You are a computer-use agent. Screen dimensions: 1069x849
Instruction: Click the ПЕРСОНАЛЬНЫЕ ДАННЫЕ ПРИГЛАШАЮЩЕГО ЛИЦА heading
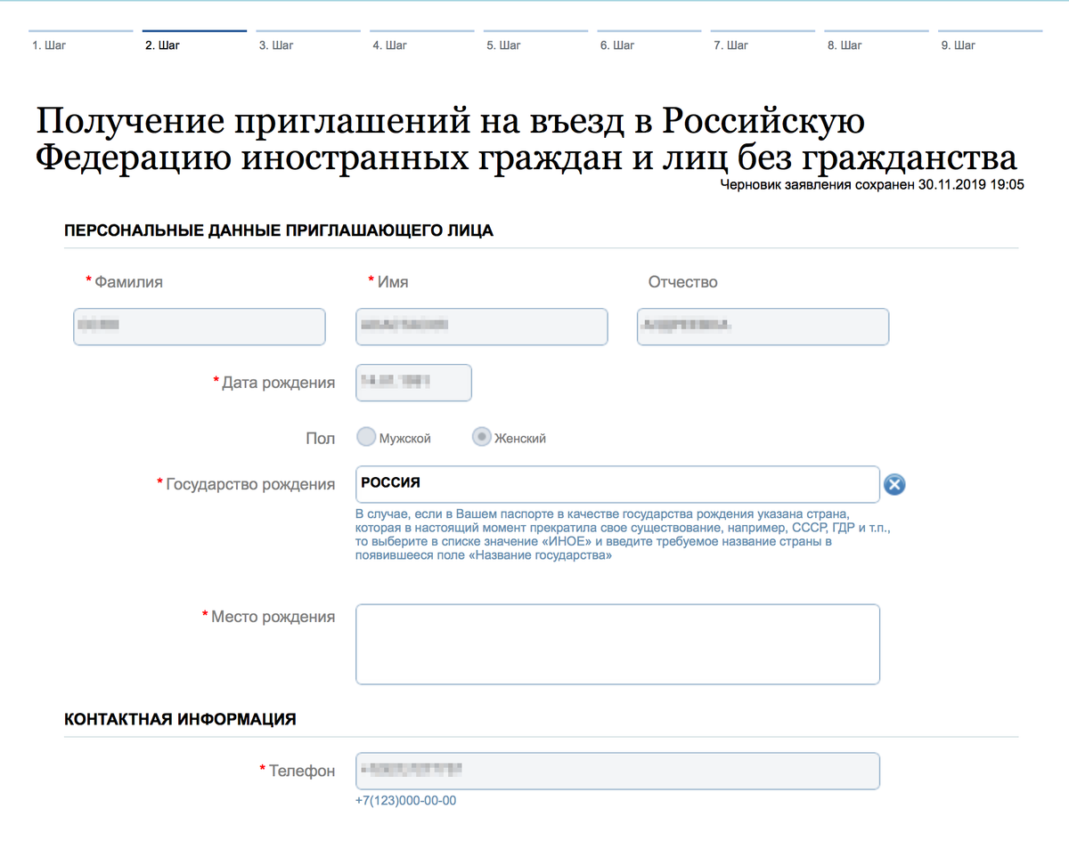(x=279, y=230)
